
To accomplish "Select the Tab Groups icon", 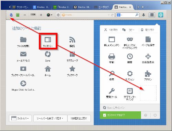I will pyautogui.click(x=72, y=54).
